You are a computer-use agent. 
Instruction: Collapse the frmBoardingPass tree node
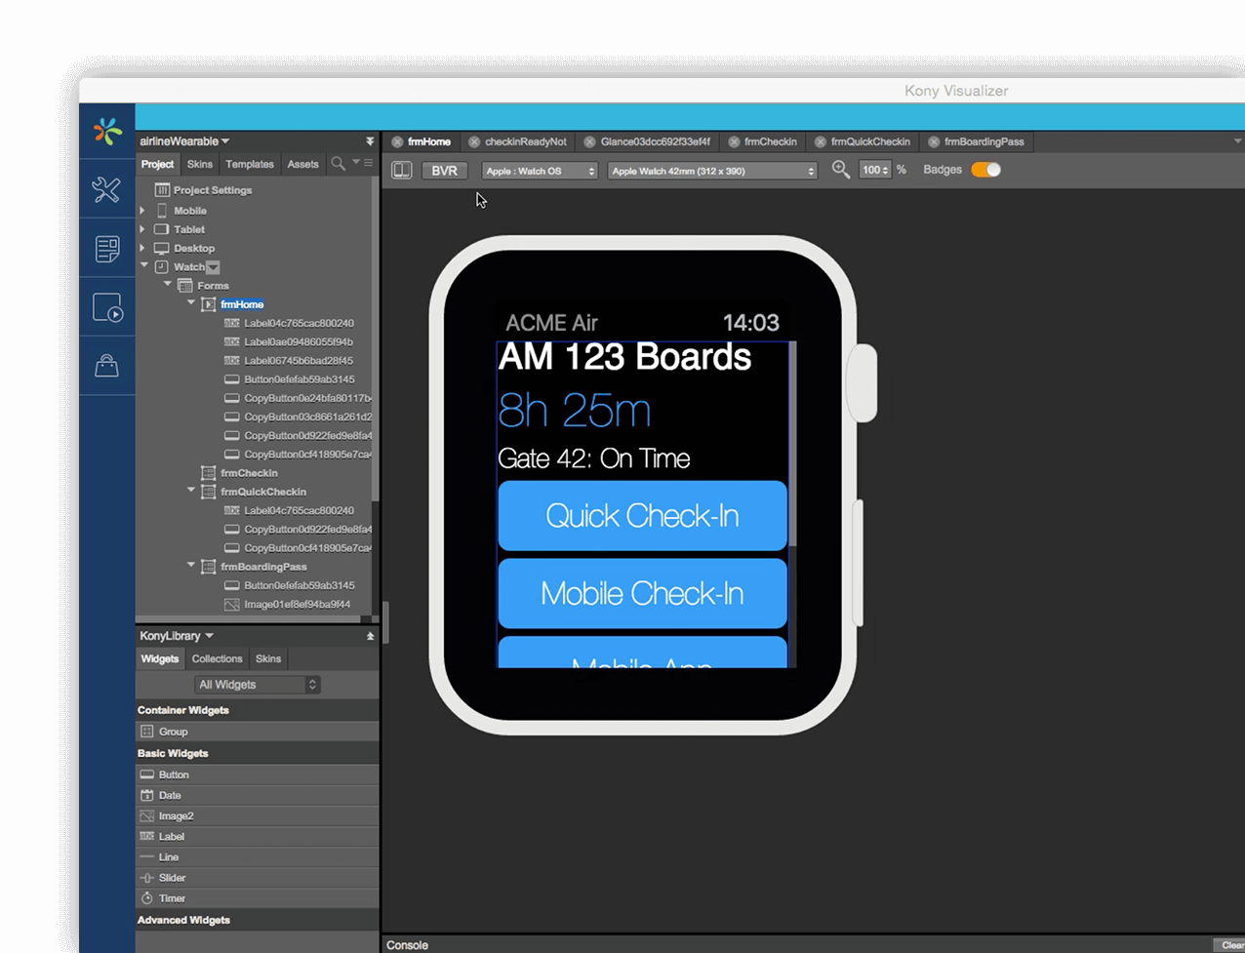pyautogui.click(x=191, y=566)
